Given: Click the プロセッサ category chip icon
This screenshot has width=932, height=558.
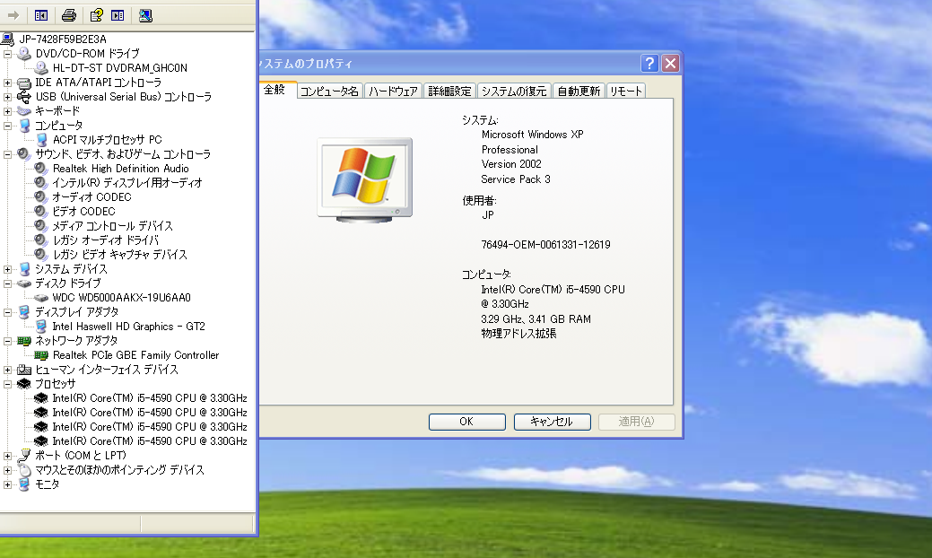Looking at the screenshot, I should (24, 384).
